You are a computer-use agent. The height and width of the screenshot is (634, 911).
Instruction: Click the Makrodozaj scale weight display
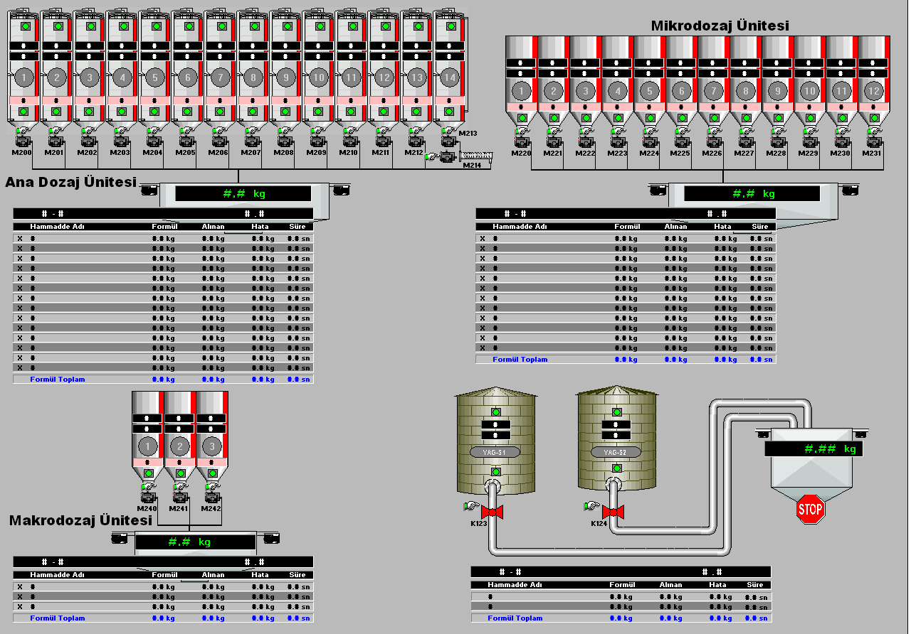[x=196, y=542]
